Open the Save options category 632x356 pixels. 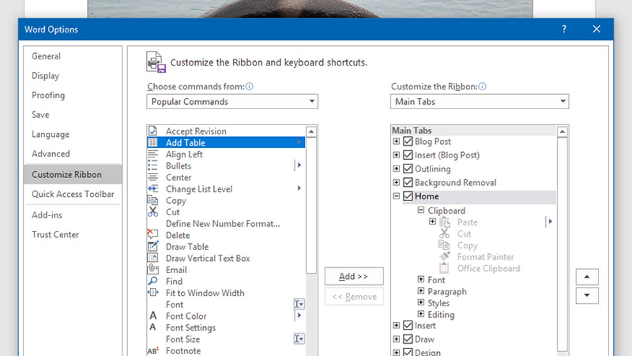coord(73,115)
